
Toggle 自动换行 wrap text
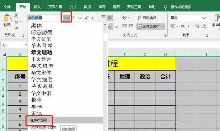click(147, 18)
